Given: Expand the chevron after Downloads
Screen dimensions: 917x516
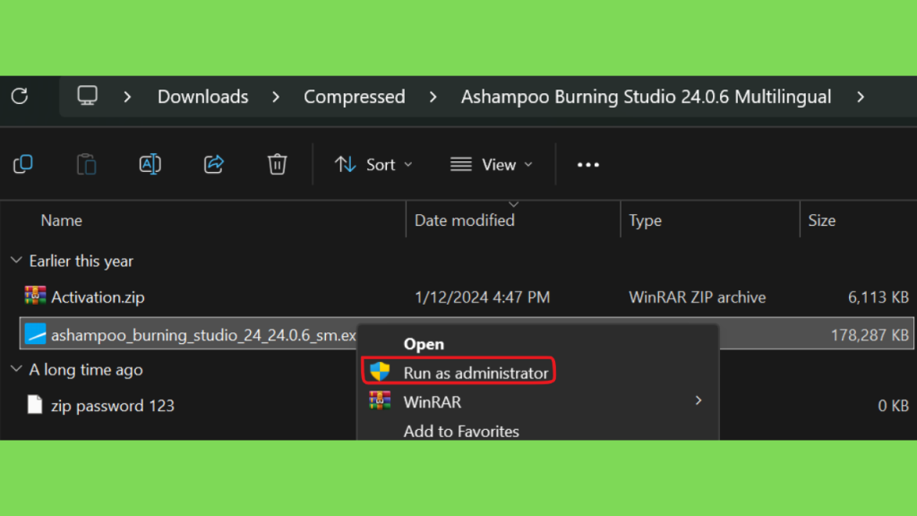Looking at the screenshot, I should 276,97.
